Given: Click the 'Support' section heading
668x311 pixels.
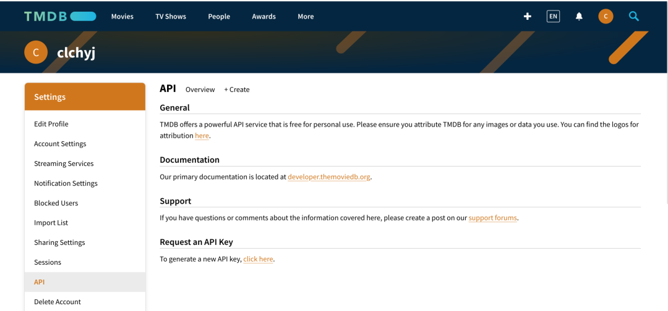Looking at the screenshot, I should click(x=176, y=201).
